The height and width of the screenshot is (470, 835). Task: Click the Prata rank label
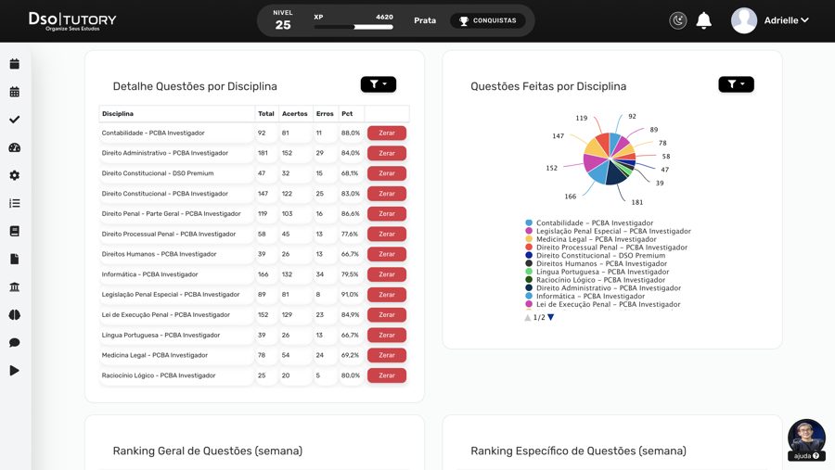424,20
